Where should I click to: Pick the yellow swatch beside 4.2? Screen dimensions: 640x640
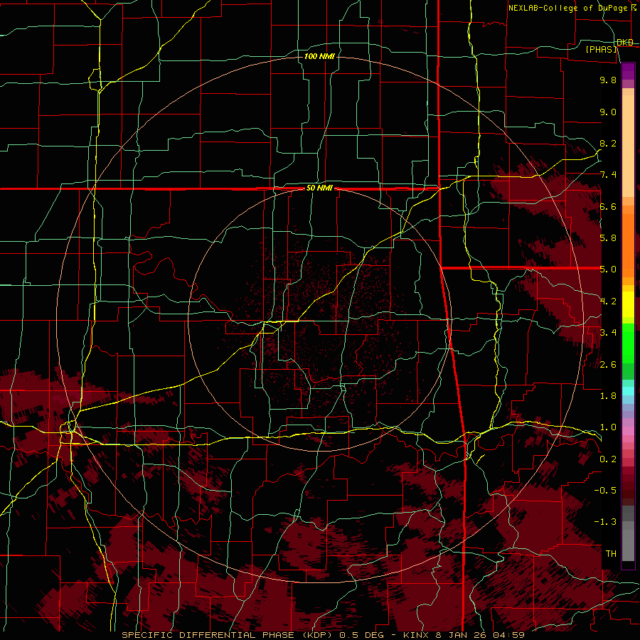[628, 304]
